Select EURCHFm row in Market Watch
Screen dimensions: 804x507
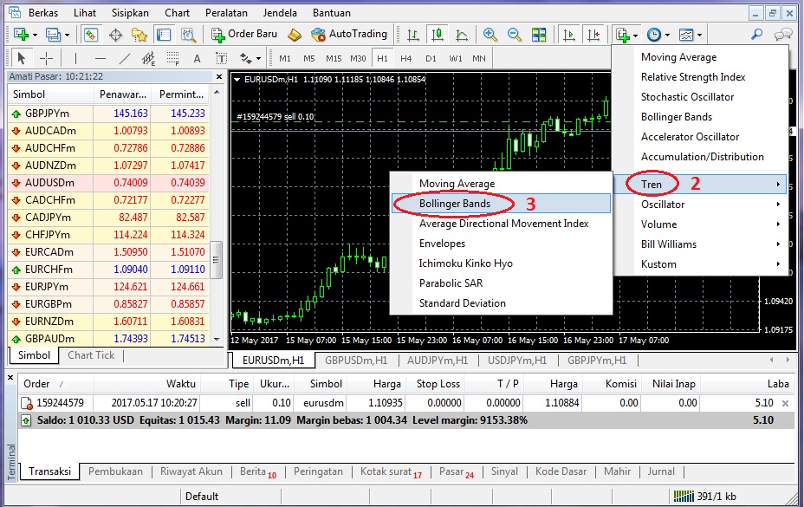tap(108, 270)
